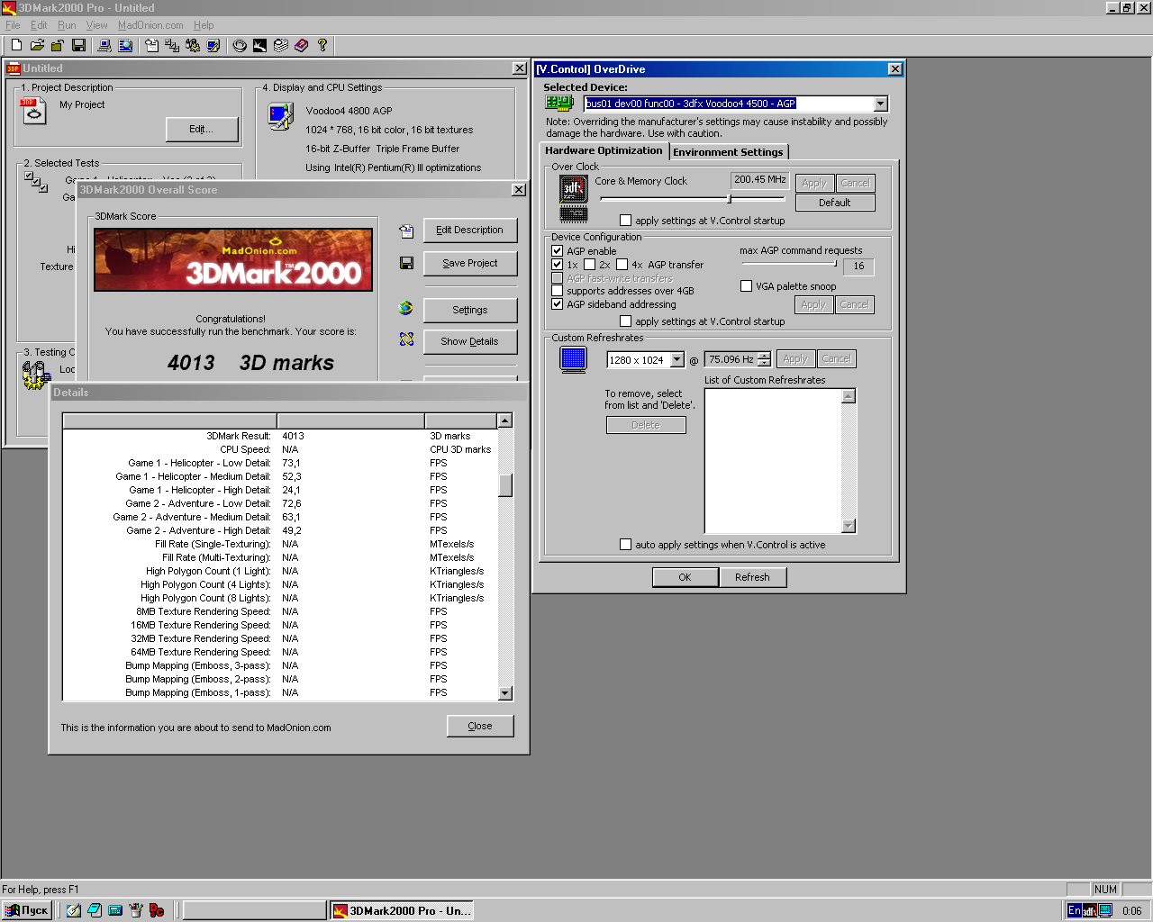Toggle the AGP enable checkbox
The height and width of the screenshot is (922, 1153).
click(x=558, y=251)
